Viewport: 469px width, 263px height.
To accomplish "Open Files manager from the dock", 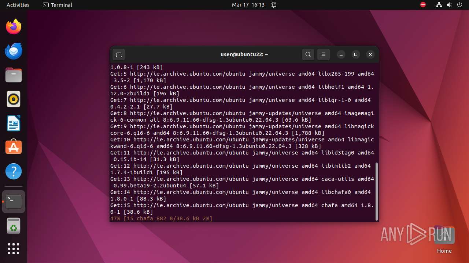I will click(x=14, y=75).
